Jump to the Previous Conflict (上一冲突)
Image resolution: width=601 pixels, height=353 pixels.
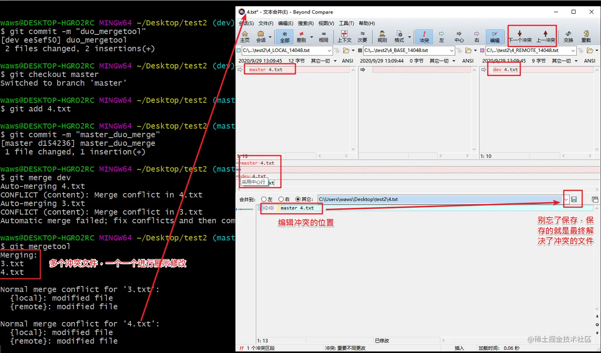pos(546,36)
